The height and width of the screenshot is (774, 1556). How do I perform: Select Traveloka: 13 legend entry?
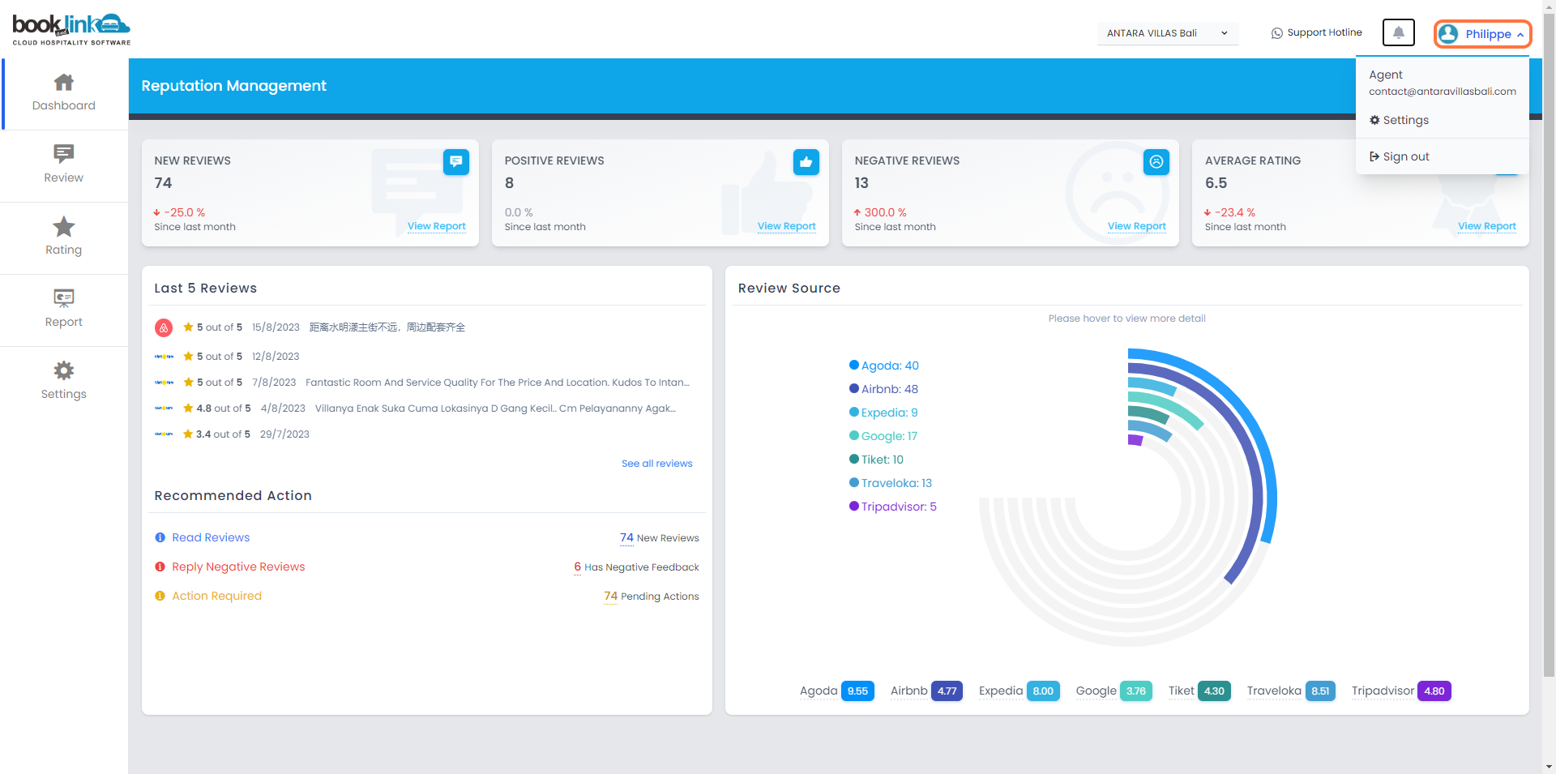coord(891,483)
